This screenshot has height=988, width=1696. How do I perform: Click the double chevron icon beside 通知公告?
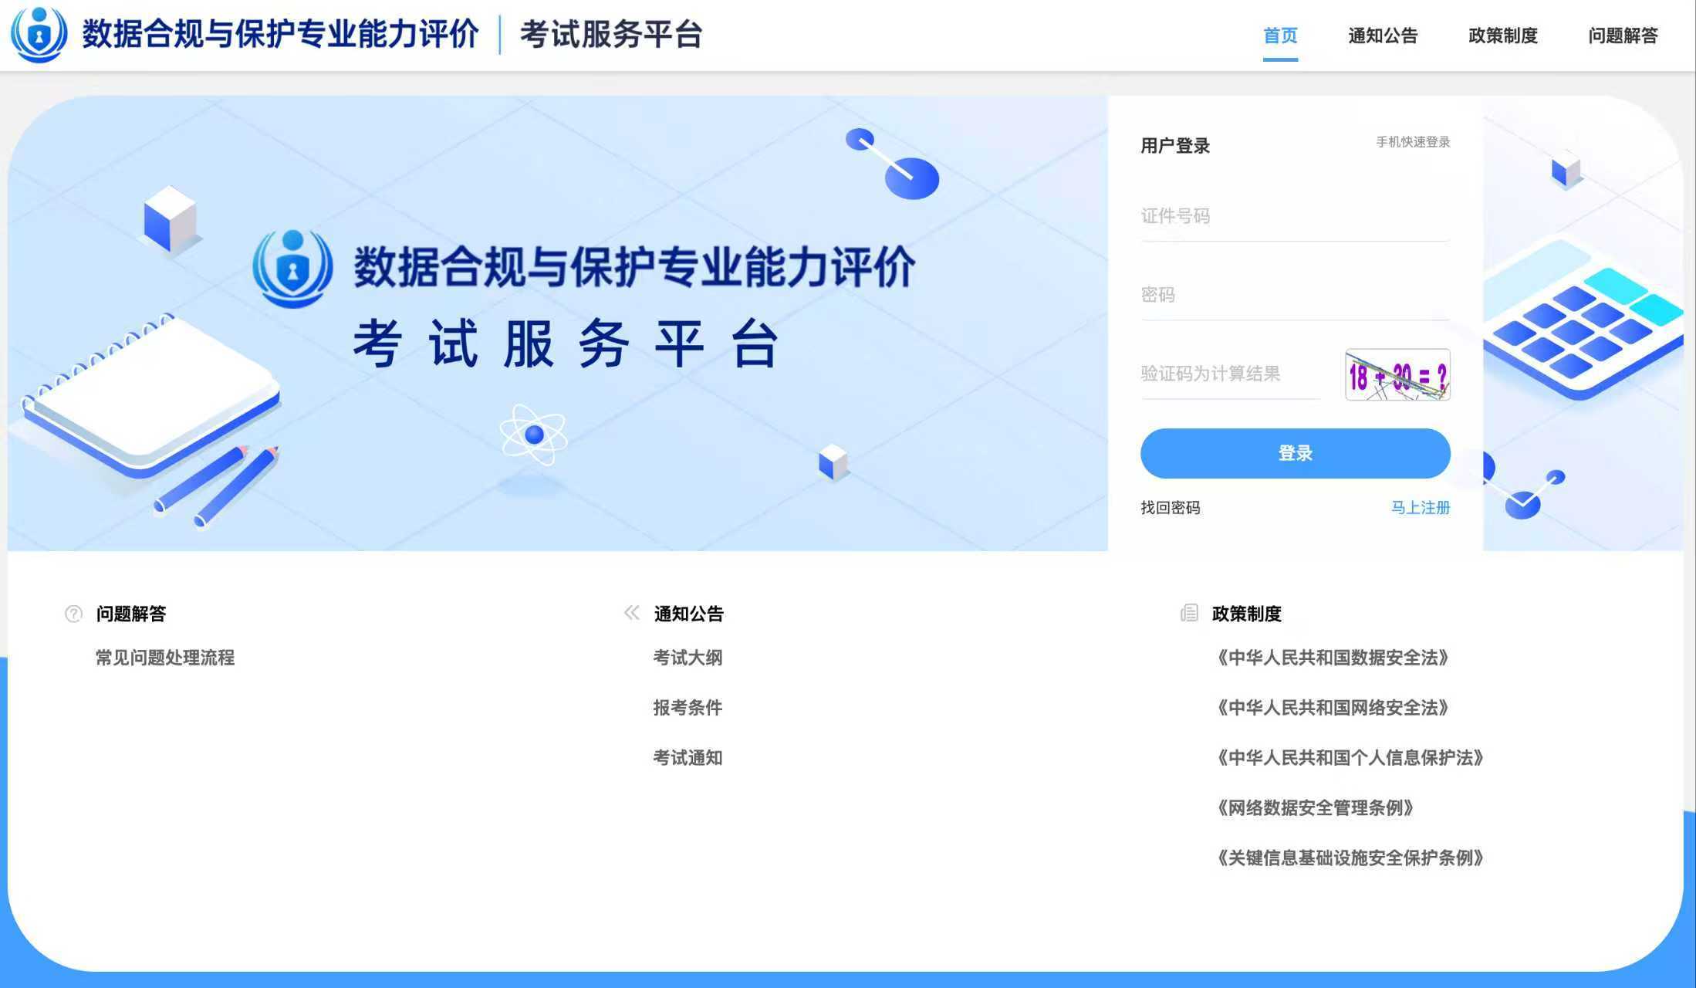[x=631, y=613]
